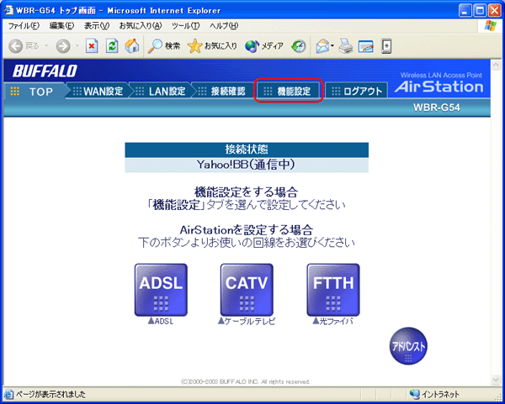505x404 pixels.
Task: Open the 表示(V) menu
Action: [97, 26]
